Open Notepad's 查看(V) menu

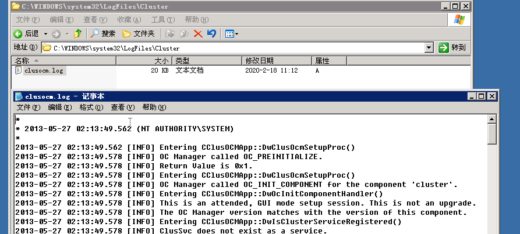click(123, 107)
